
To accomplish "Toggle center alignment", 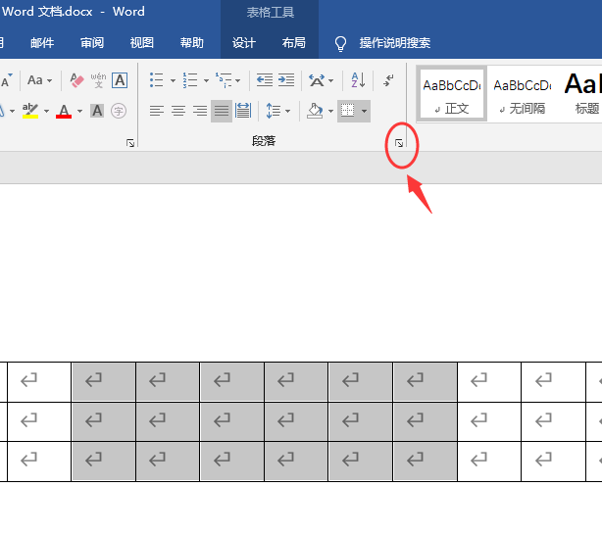I will pyautogui.click(x=177, y=111).
